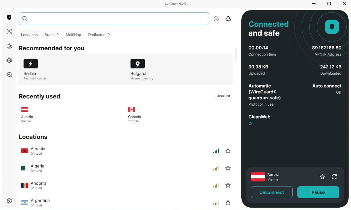This screenshot has height=210, width=351.
Task: Switch to the MultiHop tab
Action: coord(73,35)
